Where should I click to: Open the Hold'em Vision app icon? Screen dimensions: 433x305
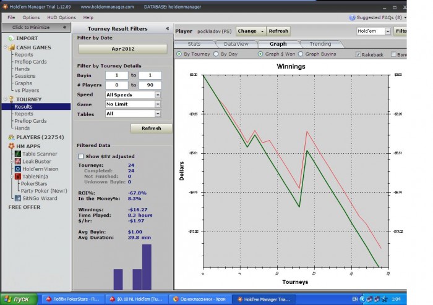pyautogui.click(x=18, y=169)
